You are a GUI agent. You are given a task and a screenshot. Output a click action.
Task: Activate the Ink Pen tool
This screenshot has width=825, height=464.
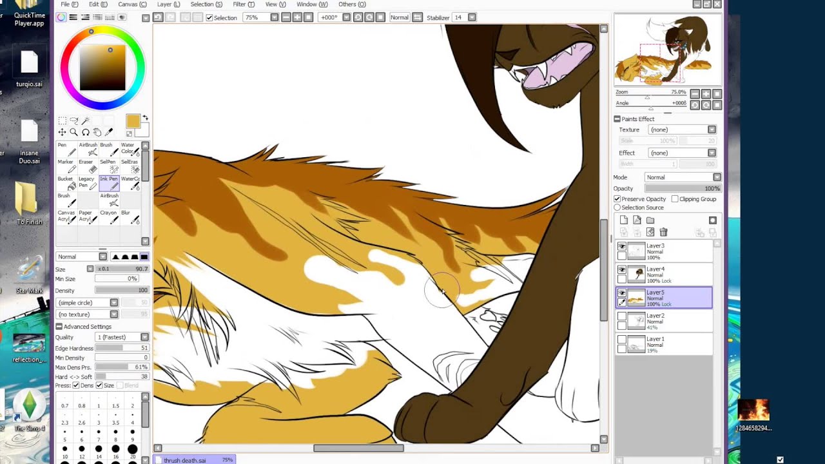point(109,183)
